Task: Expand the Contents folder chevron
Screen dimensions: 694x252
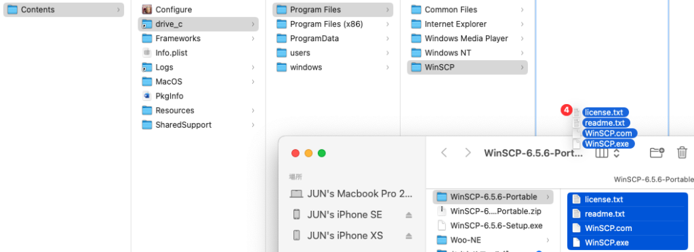Action: [x=119, y=9]
